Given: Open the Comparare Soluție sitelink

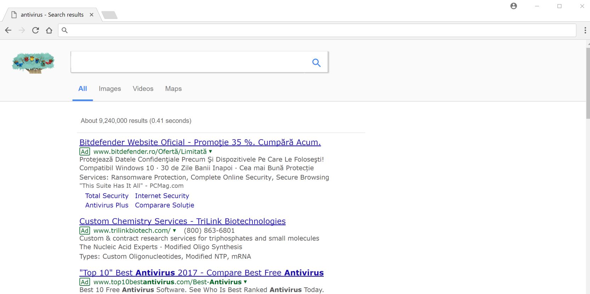Looking at the screenshot, I should [164, 205].
